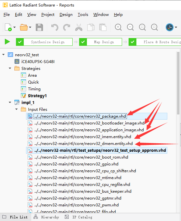
Task: Select neorv32_cpu_regfile.vhd file
Action: tap(82, 185)
